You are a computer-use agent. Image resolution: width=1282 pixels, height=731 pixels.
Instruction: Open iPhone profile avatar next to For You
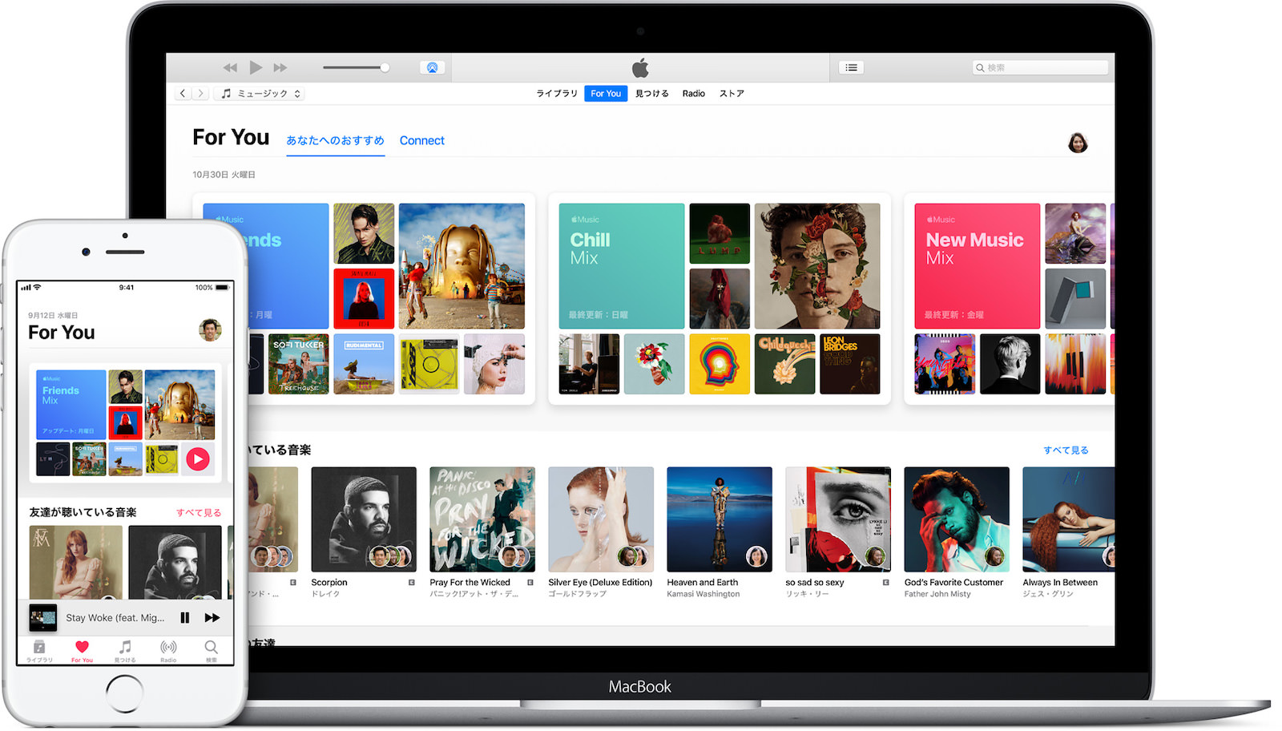[210, 329]
